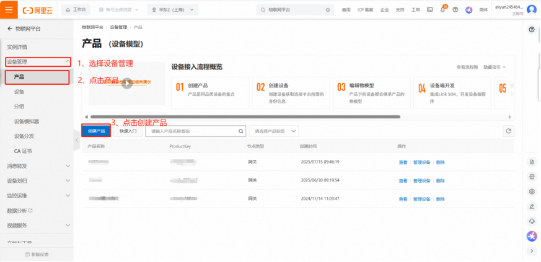
Task: Collapse the guide via 隐藏指引
Action: click(x=495, y=67)
